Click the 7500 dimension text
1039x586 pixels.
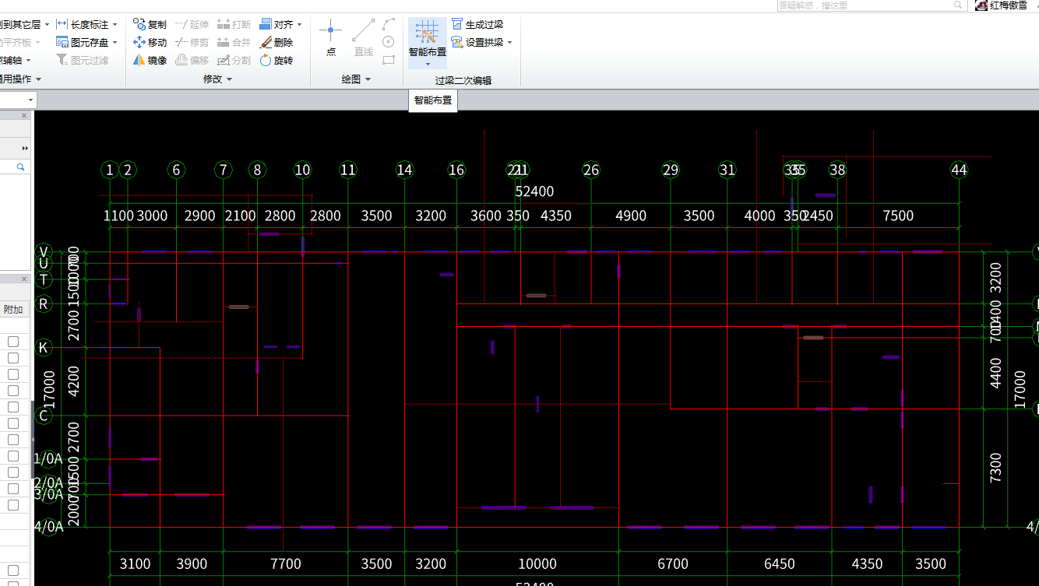point(898,216)
